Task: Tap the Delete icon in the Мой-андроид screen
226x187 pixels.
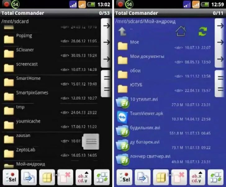Action: click(x=179, y=177)
